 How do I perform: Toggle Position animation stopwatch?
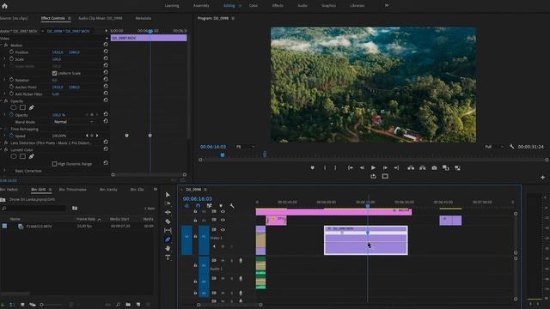pyautogui.click(x=11, y=51)
